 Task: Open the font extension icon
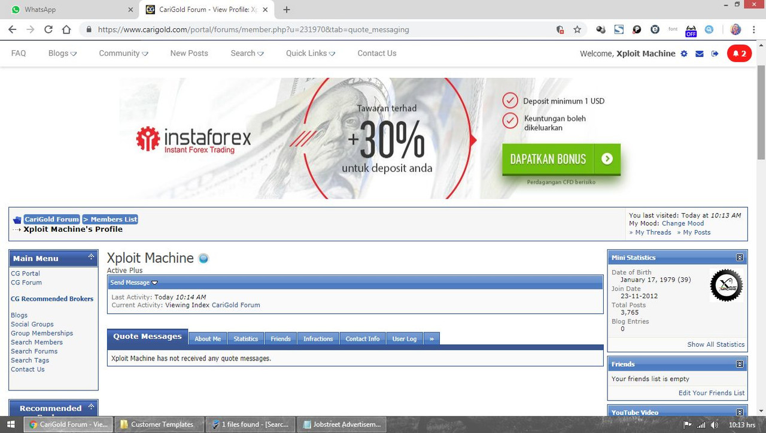tap(673, 29)
